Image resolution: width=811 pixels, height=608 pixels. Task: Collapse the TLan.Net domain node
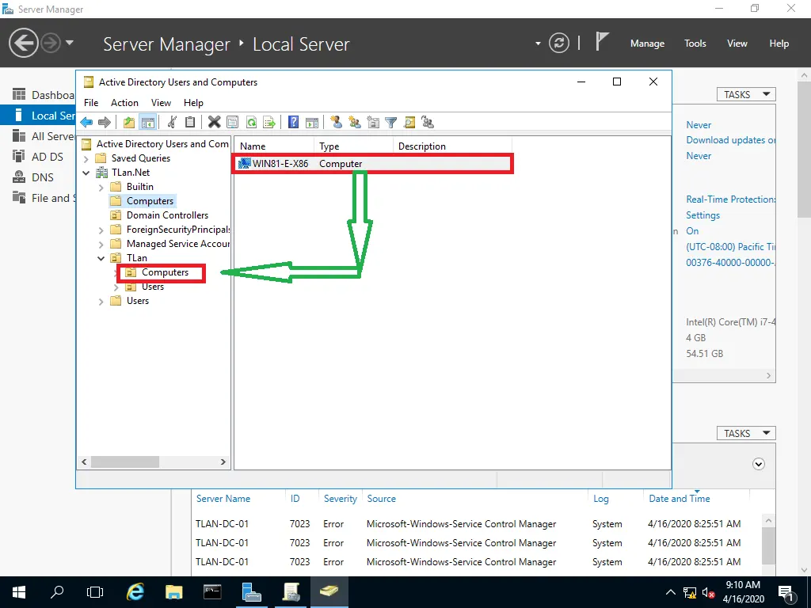click(x=86, y=173)
